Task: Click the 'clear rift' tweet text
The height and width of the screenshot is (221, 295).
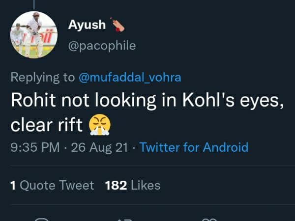Action: coord(46,125)
